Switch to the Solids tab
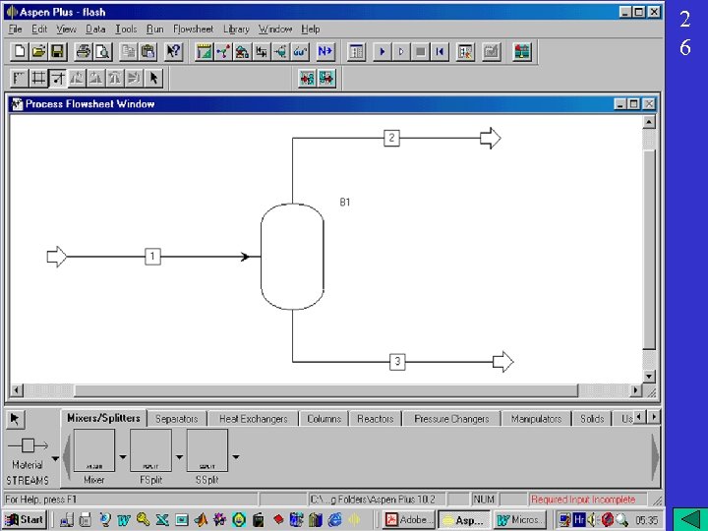The width and height of the screenshot is (708, 531). [592, 419]
